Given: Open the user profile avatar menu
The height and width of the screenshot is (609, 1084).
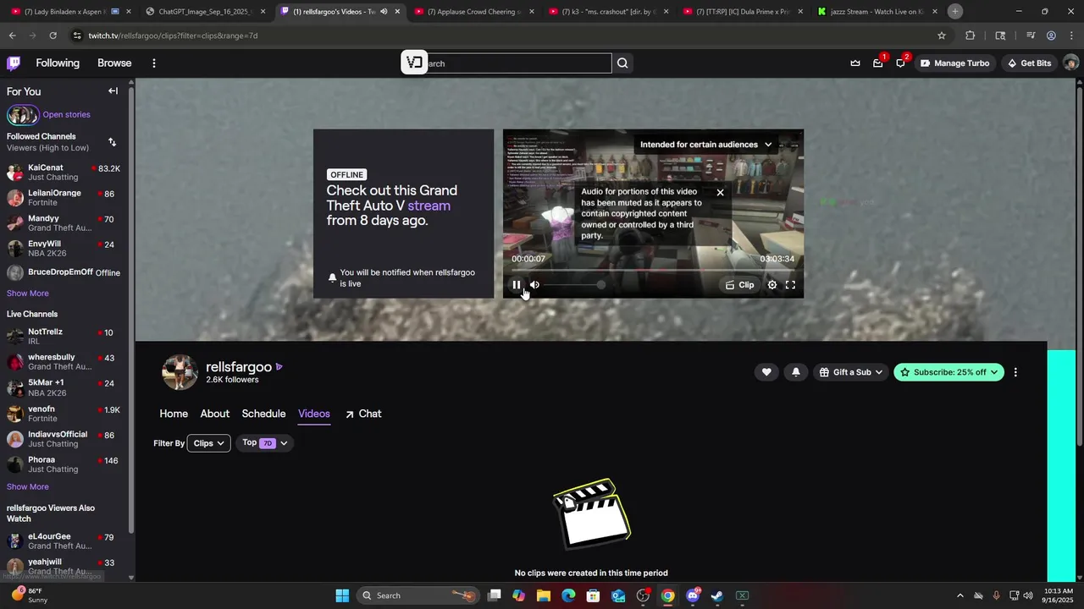Looking at the screenshot, I should click(1070, 63).
